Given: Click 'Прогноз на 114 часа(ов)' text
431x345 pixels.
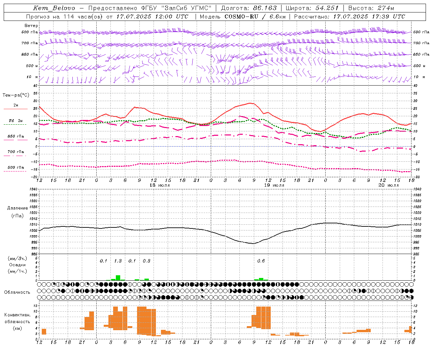Looking at the screenshot, I should point(64,17).
